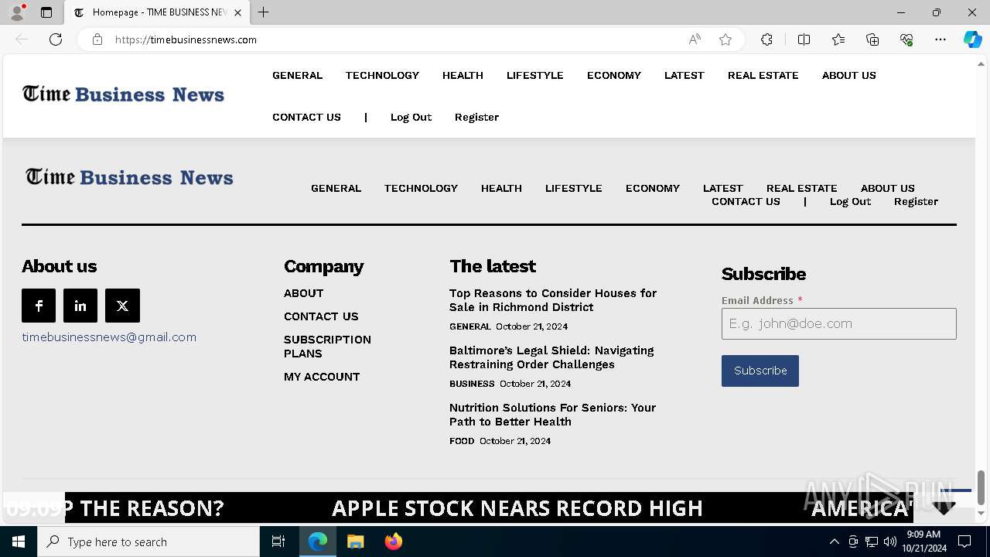This screenshot has height=557, width=990.
Task: Click the Time Business News header logo
Action: (124, 94)
